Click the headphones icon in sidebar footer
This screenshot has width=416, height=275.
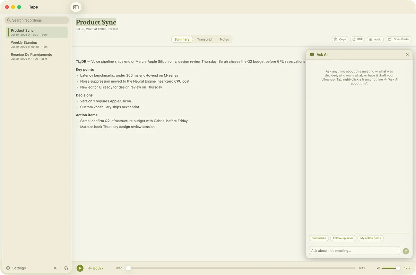(x=66, y=268)
